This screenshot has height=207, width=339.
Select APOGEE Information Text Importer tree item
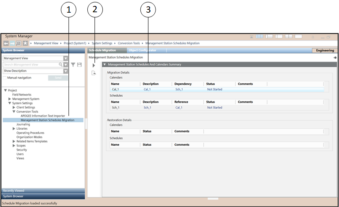[x=43, y=116]
